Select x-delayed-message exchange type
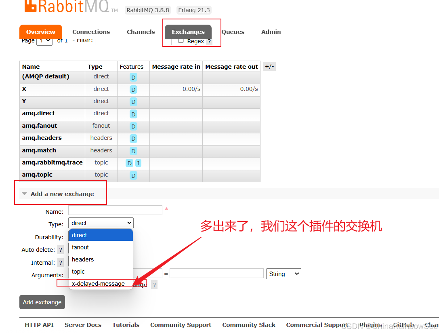This screenshot has height=333, width=439. click(x=101, y=283)
